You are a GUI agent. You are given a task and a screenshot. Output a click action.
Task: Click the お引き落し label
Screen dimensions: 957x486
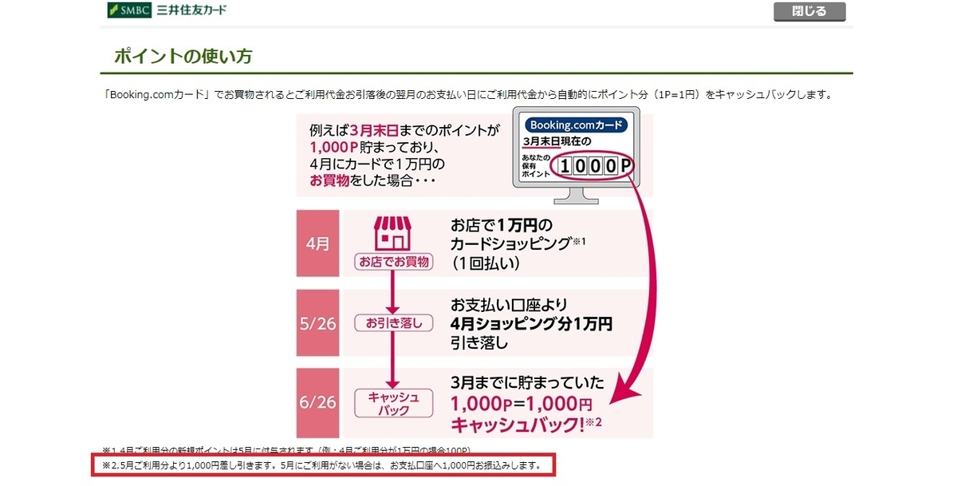(x=393, y=322)
